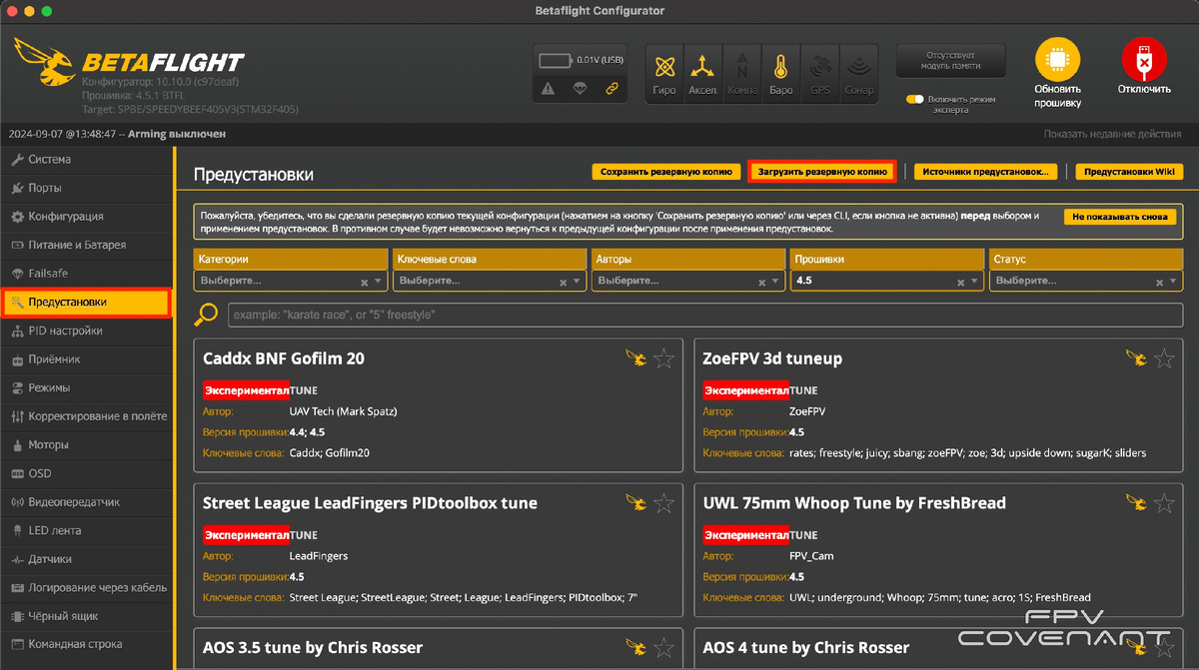The image size is (1199, 670).
Task: Favorite the Caddx BNF Gofilm 20 preset star
Action: (663, 358)
